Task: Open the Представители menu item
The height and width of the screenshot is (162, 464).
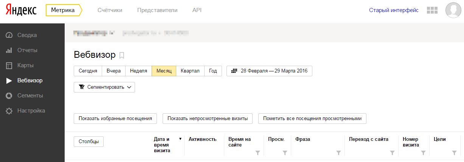Action: (x=157, y=10)
